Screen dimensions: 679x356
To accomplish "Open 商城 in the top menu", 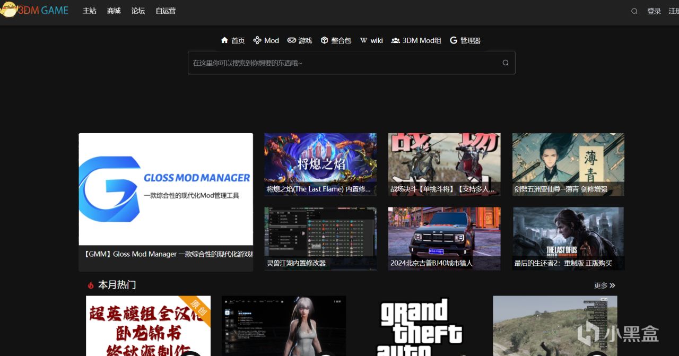I will point(114,11).
